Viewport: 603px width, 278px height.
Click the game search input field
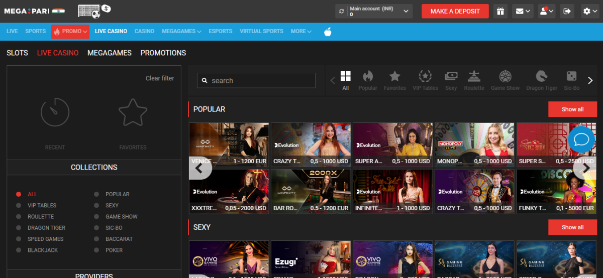point(261,80)
